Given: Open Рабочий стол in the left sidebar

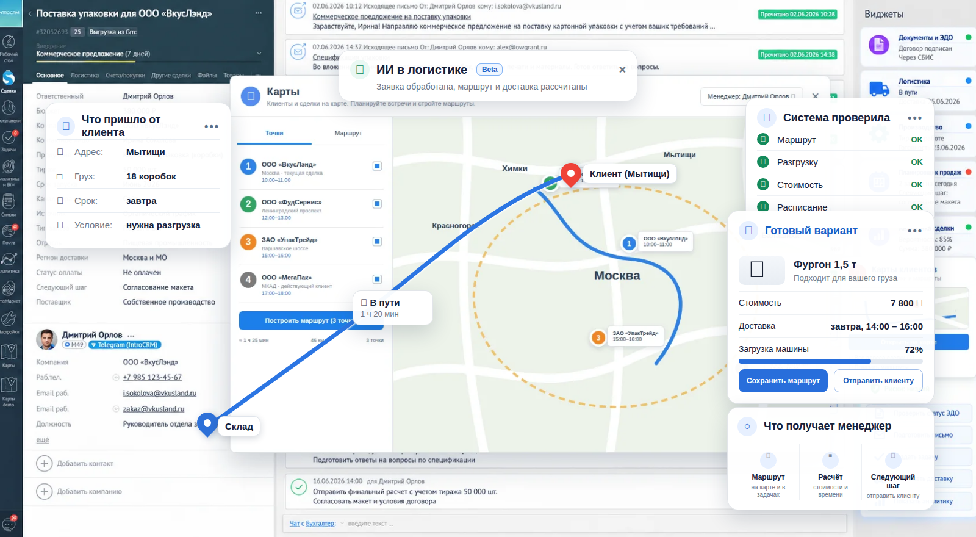Looking at the screenshot, I should click(9, 48).
